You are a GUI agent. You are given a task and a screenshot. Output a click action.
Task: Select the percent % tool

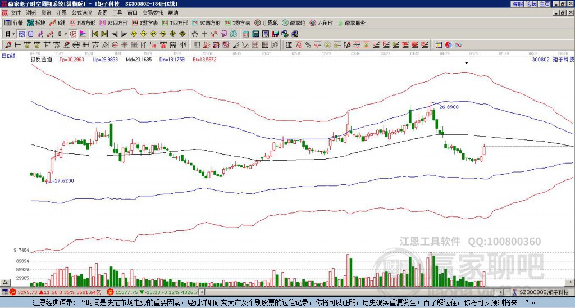(308, 45)
